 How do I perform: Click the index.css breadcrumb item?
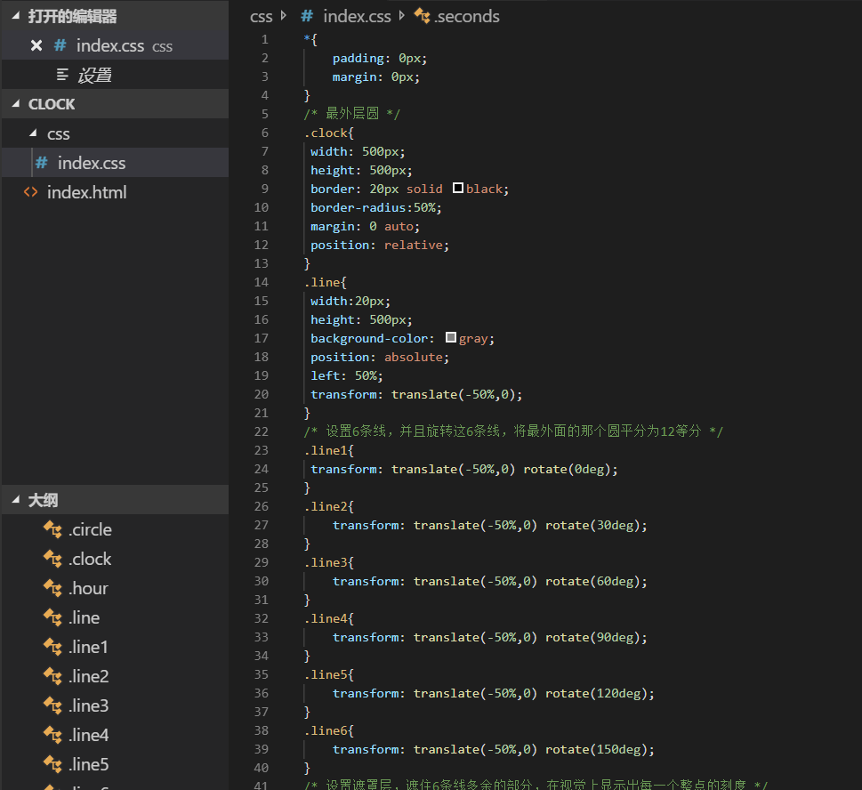[357, 16]
